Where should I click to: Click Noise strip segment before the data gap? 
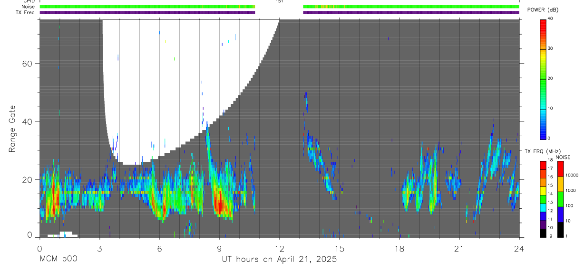click(147, 7)
